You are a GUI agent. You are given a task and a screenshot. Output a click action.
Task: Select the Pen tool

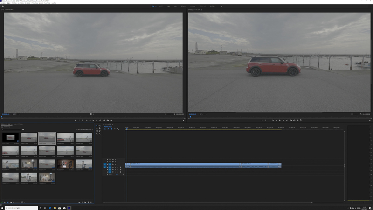(x=100, y=131)
